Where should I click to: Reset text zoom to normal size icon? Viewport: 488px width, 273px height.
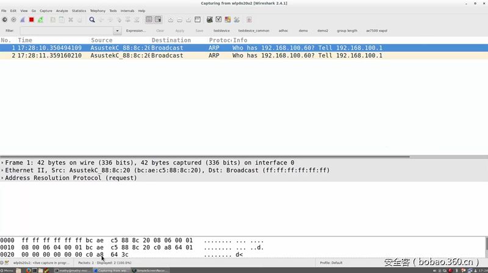click(x=188, y=19)
